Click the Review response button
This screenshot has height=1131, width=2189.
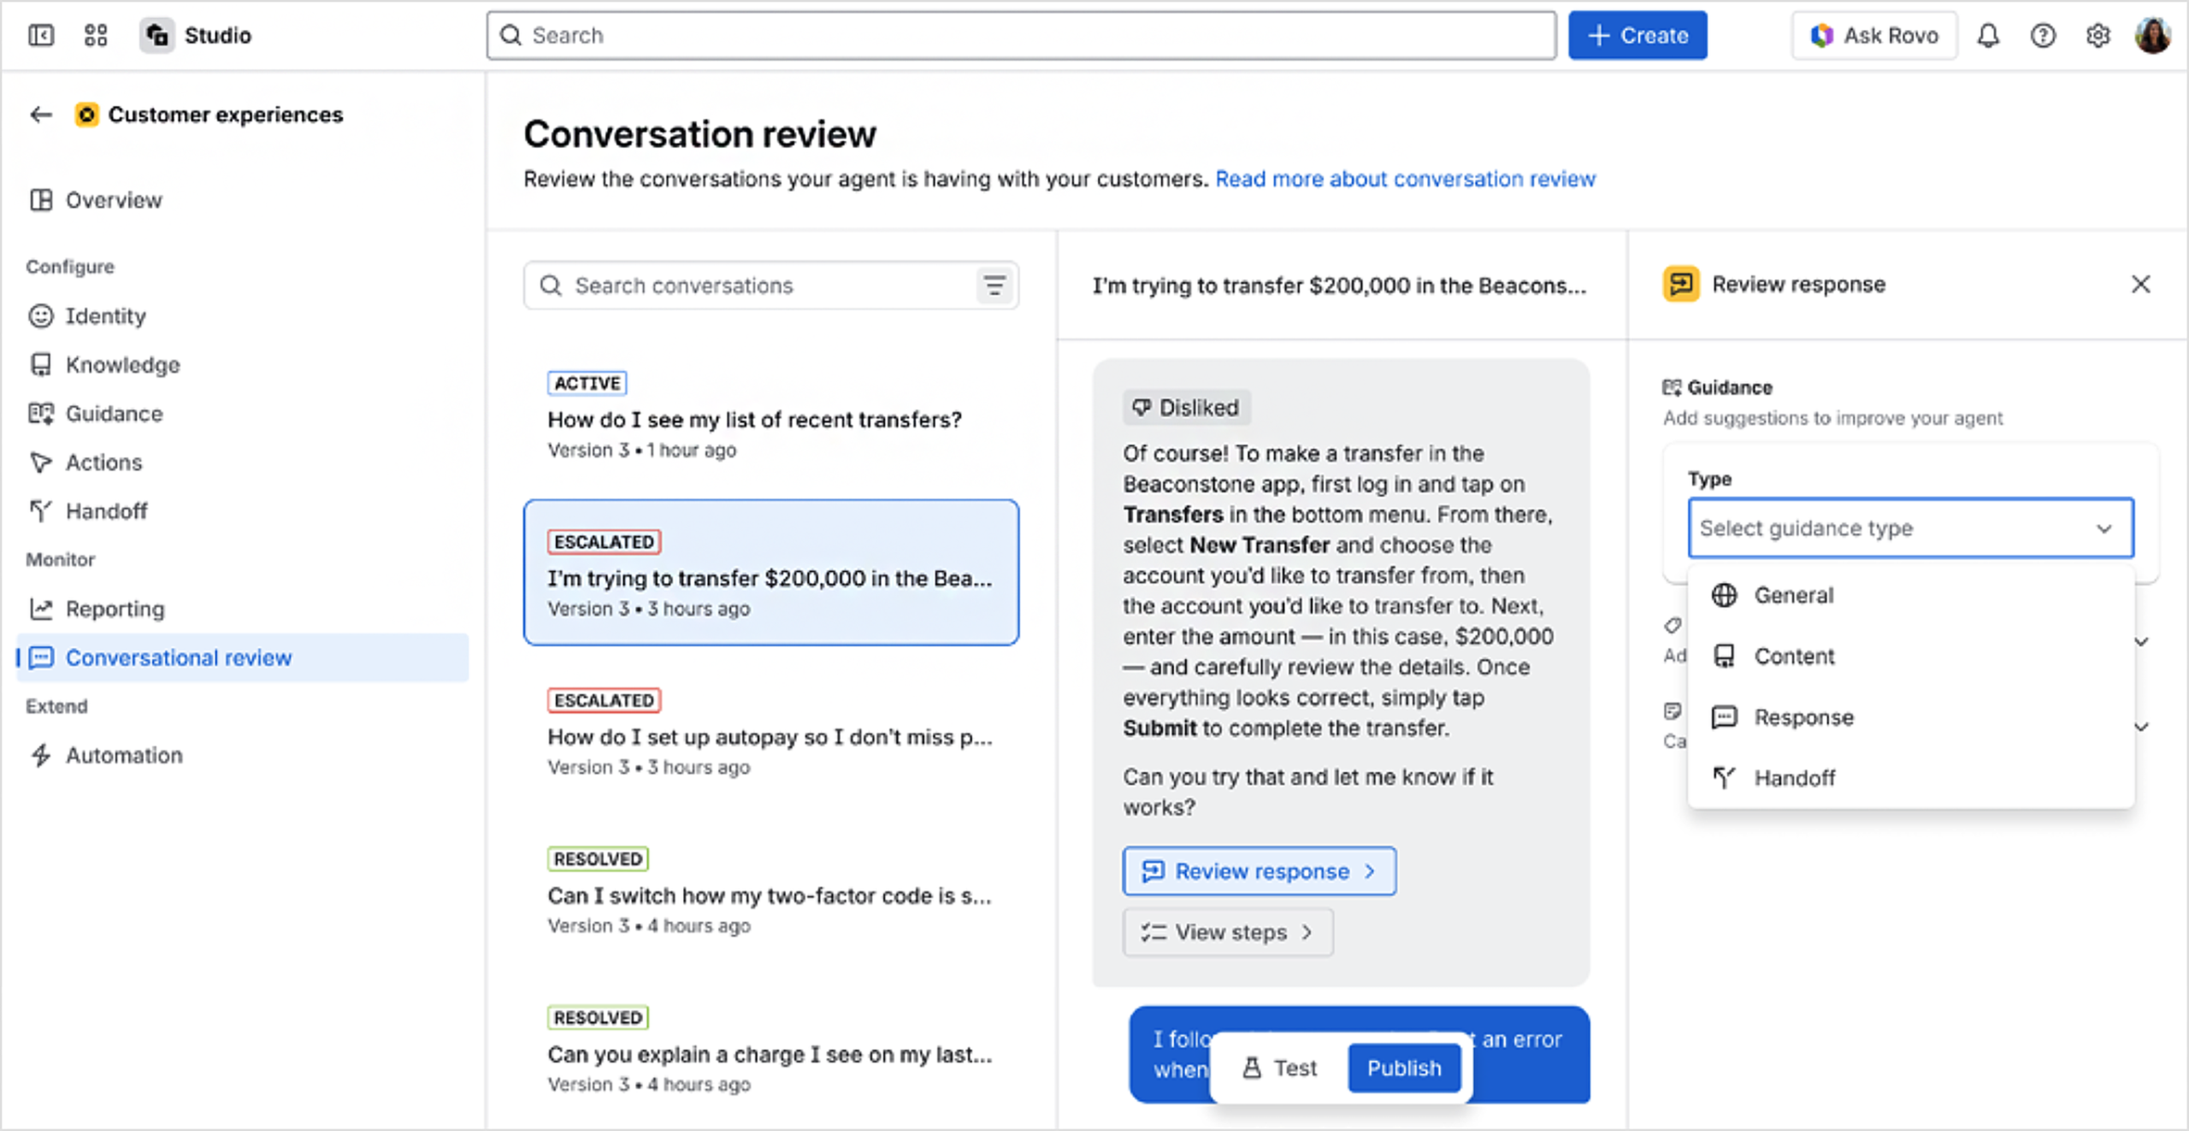[1259, 871]
